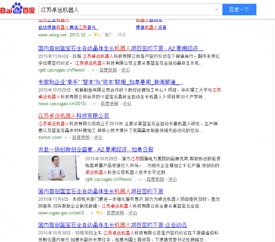Image resolution: width=275 pixels, height=242 pixels.
Task: Click the thumbnail photo of man with microphone
Action: pos(59,168)
